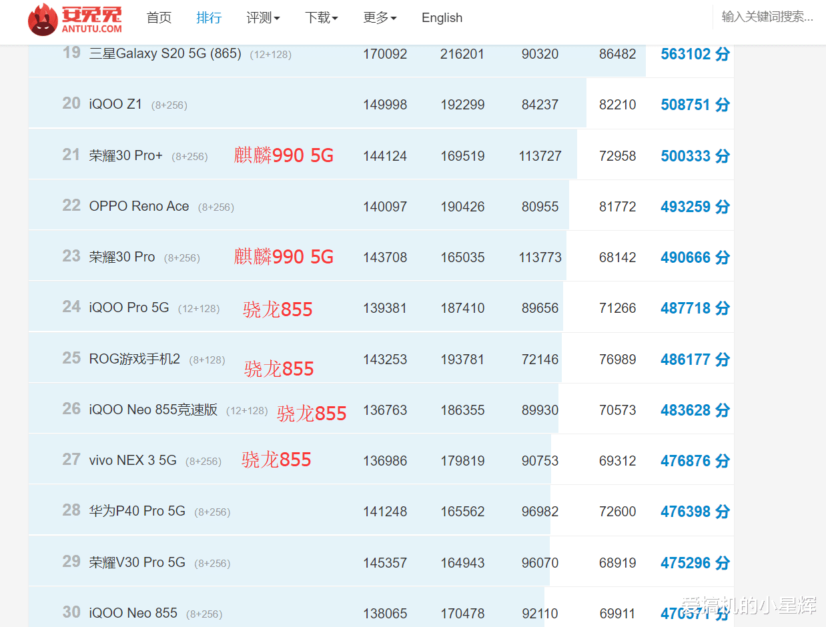The width and height of the screenshot is (826, 627).
Task: Expand the 下载 dropdown menu
Action: (x=322, y=18)
